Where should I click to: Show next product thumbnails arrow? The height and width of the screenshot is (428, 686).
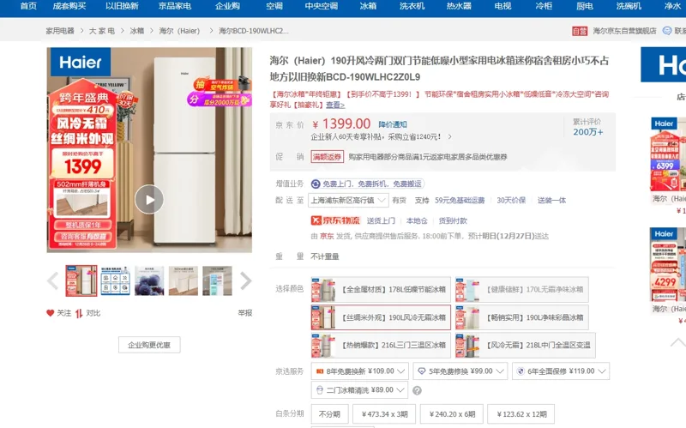tap(246, 281)
